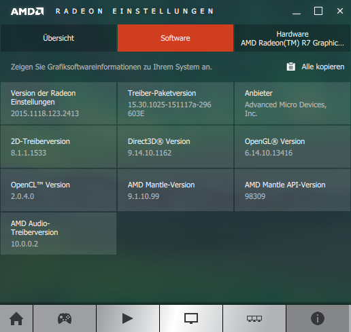Image resolution: width=351 pixels, height=332 pixels.
Task: Select the Direct3D Version tile
Action: 175,147
